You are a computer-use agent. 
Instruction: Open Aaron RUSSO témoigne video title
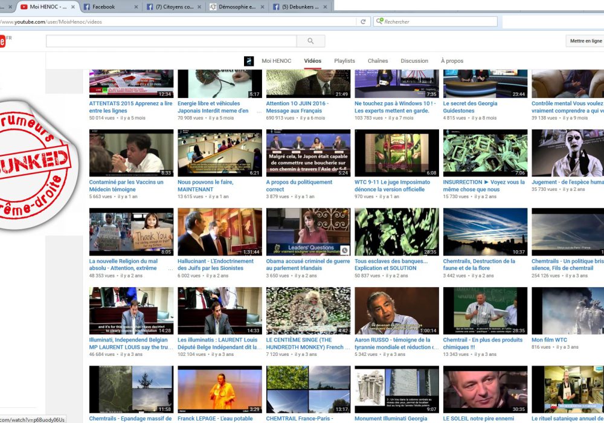pos(396,343)
